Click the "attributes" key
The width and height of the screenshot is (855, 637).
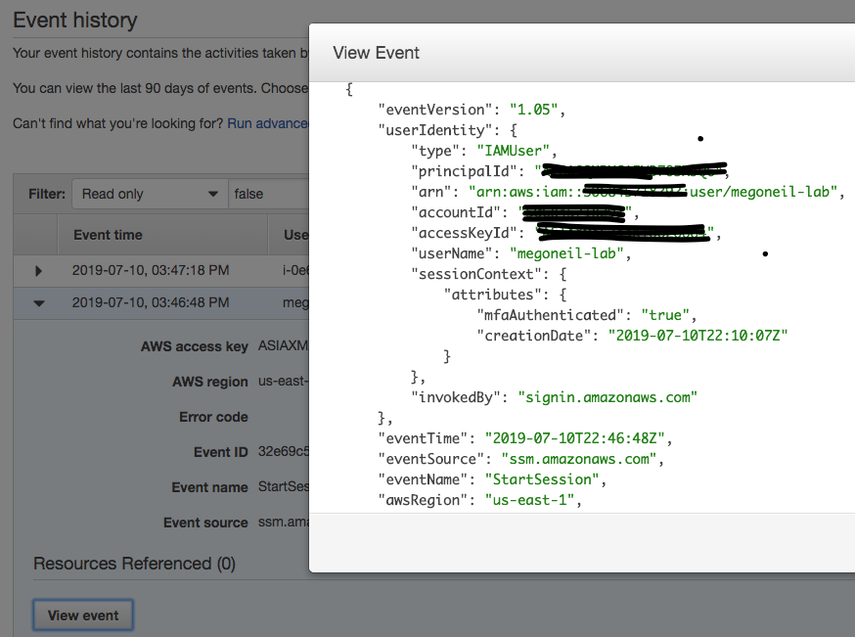tap(492, 295)
